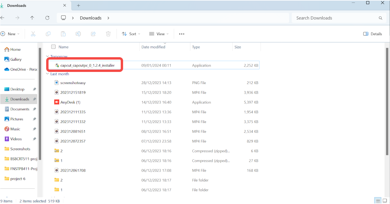This screenshot has width=390, height=204.
Task: Go up one directory level
Action: (x=32, y=18)
